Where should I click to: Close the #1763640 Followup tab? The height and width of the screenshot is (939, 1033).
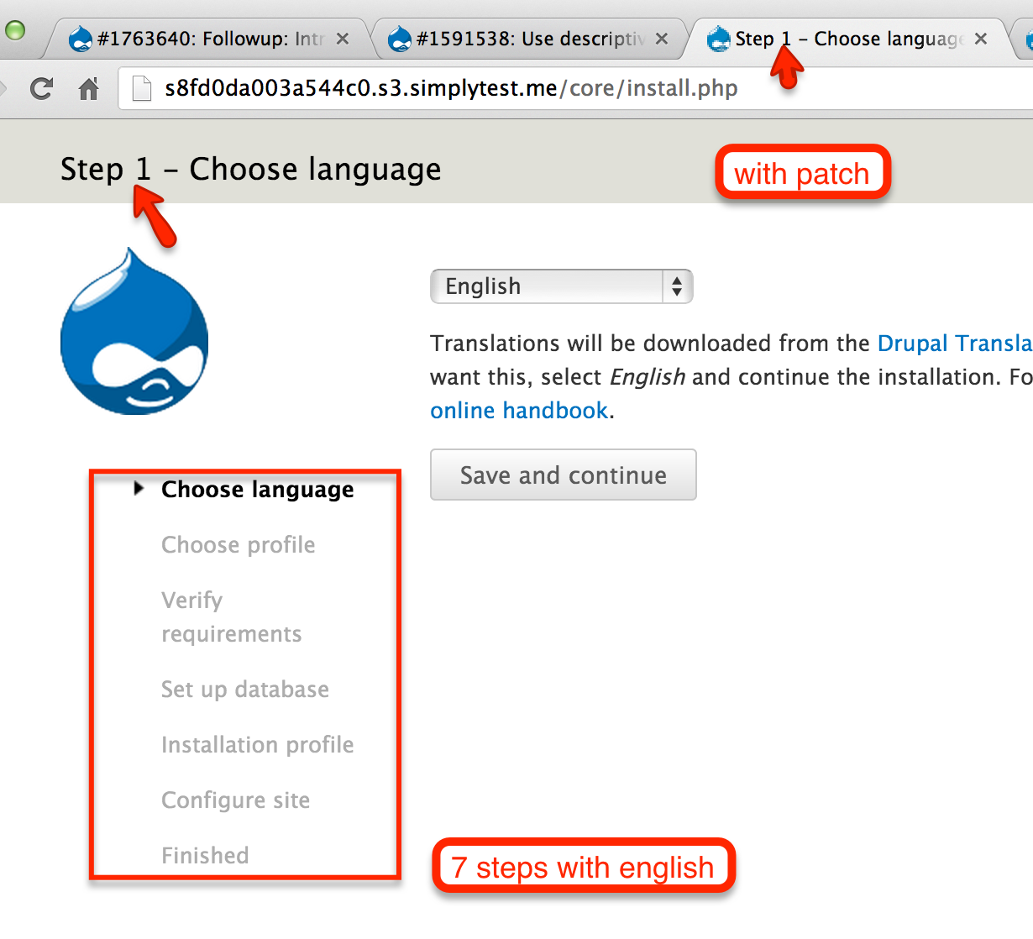(343, 39)
